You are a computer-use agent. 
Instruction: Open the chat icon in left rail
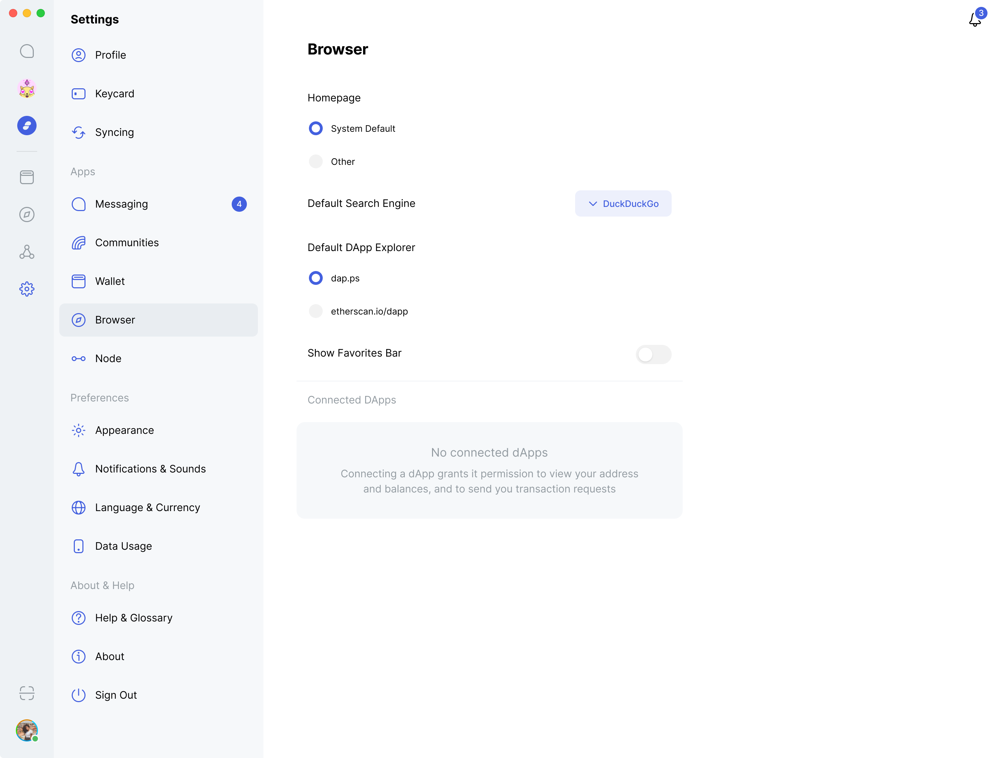click(x=27, y=51)
